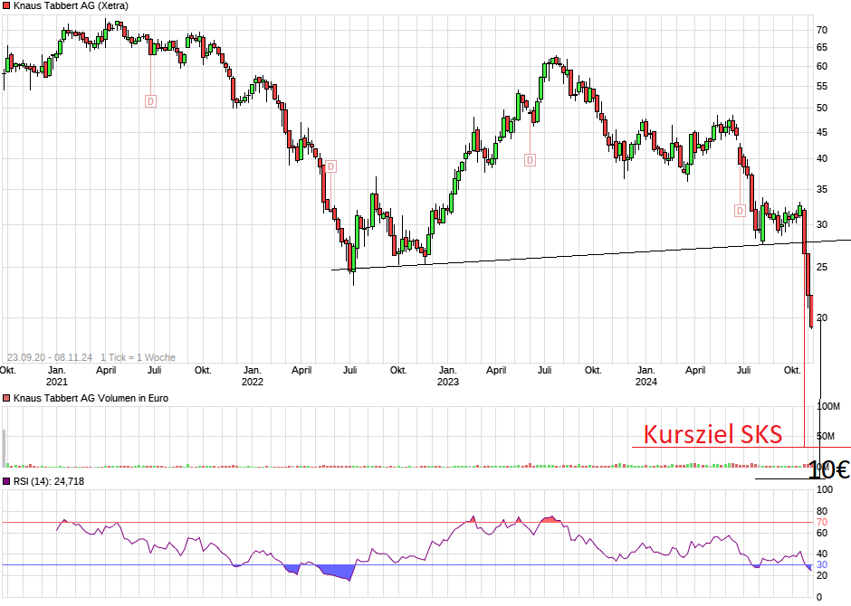Click the 'Knaus Tabbert AG Volumen in Euro' label

[91, 398]
